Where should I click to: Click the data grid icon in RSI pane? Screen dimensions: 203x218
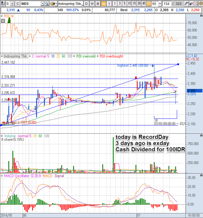click(x=3, y=21)
